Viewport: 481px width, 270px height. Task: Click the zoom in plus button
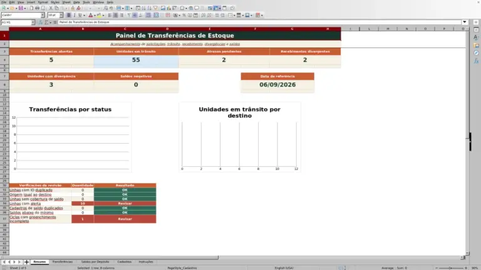[x=466, y=268]
